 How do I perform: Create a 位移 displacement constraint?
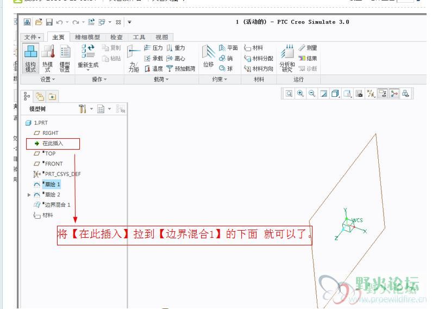click(x=208, y=57)
